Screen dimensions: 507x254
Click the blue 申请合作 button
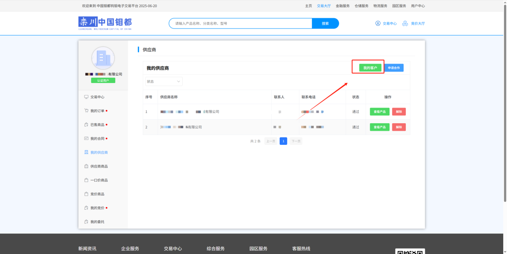394,68
